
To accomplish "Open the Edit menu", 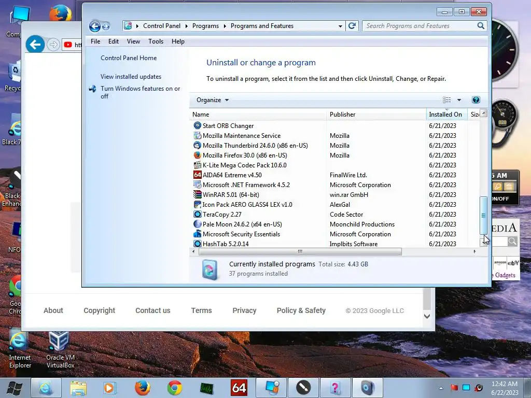I will (x=114, y=41).
